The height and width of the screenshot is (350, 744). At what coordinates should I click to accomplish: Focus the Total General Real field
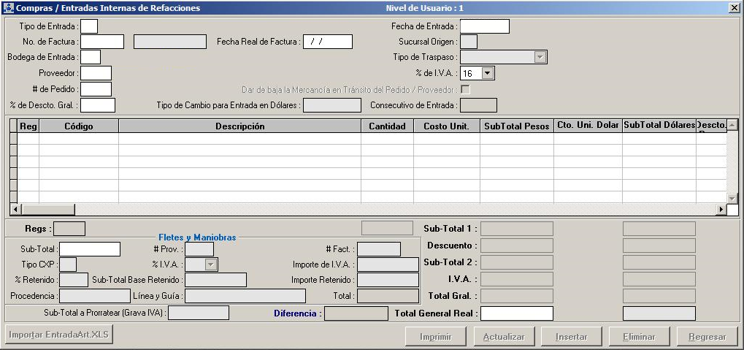click(516, 313)
